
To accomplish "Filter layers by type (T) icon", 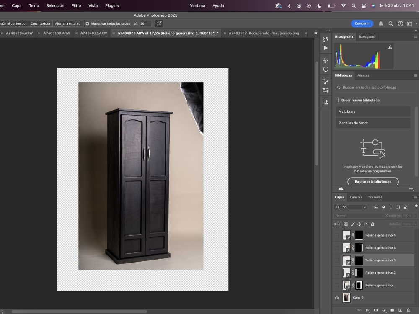I will pos(391,207).
